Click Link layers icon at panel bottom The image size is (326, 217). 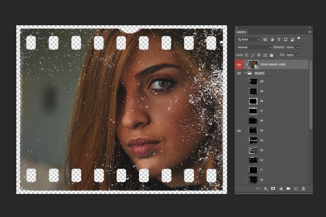(258, 189)
